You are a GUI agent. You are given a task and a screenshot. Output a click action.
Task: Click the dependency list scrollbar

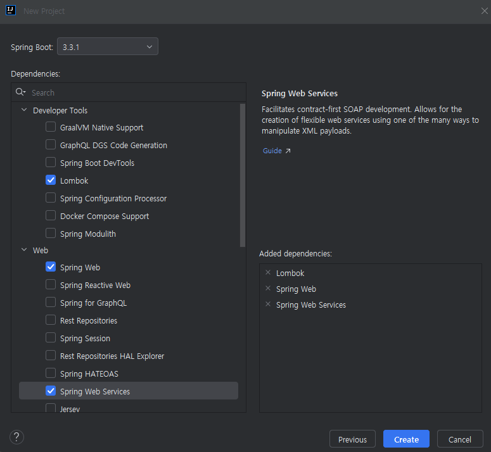[x=243, y=175]
